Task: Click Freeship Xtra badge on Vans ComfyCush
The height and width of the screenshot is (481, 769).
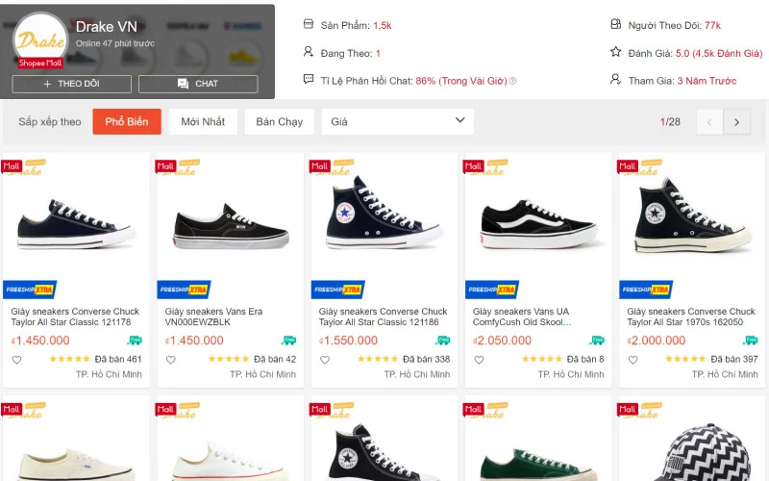Action: click(492, 289)
